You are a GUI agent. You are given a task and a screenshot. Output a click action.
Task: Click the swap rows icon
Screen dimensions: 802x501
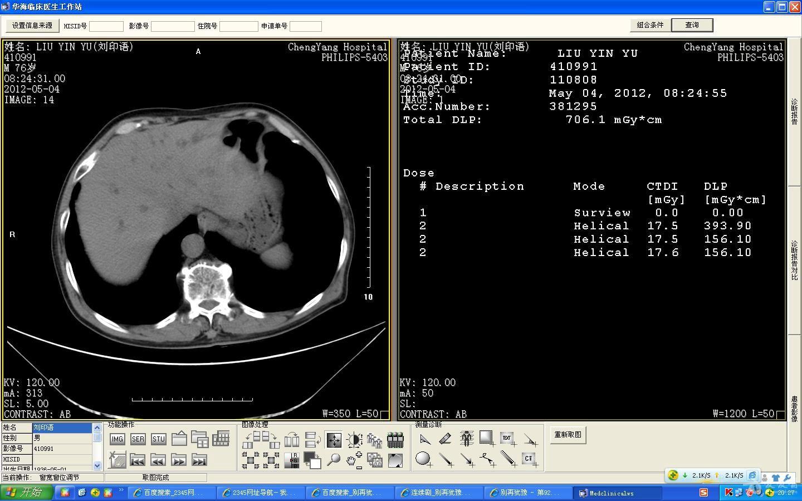tap(313, 440)
